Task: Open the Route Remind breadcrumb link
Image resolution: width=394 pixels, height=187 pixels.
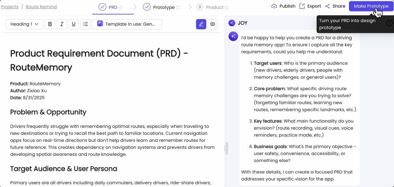Action: [x=41, y=7]
